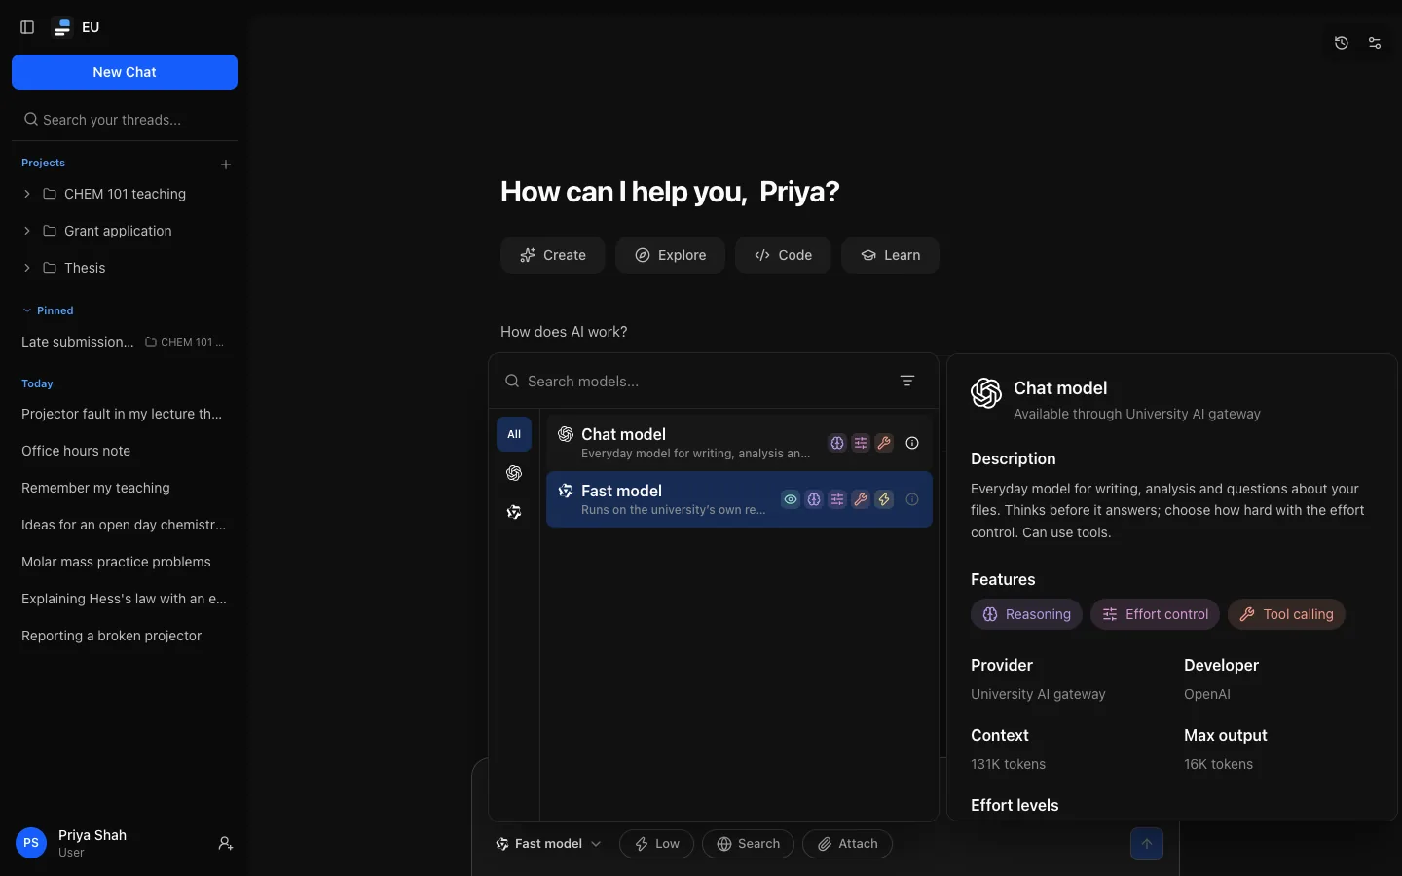Image resolution: width=1402 pixels, height=876 pixels.
Task: Open the Reporting a broken projector thread
Action: pyautogui.click(x=125, y=636)
